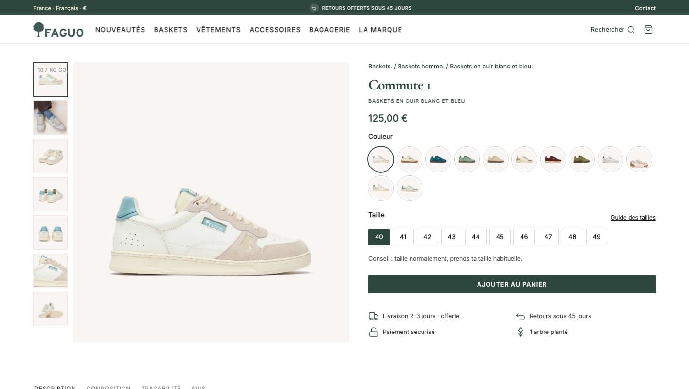Open the NOUVEAUTÉS menu
The width and height of the screenshot is (689, 389).
coord(120,30)
